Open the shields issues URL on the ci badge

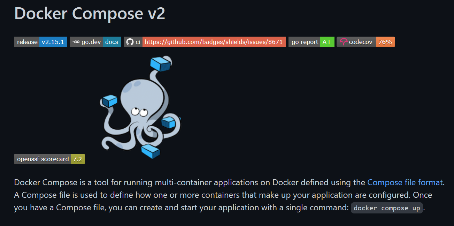214,42
